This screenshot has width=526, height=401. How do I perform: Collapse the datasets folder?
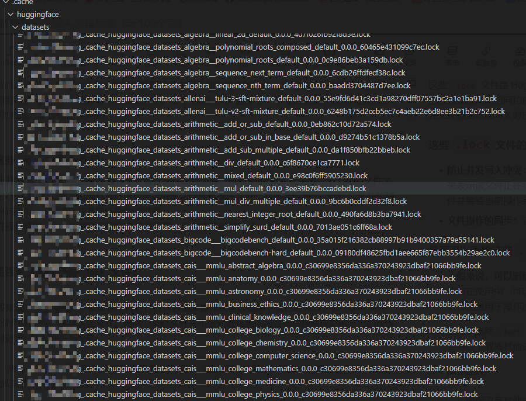15,26
